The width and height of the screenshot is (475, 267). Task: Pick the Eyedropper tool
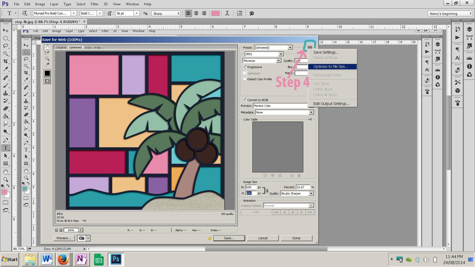[6, 69]
